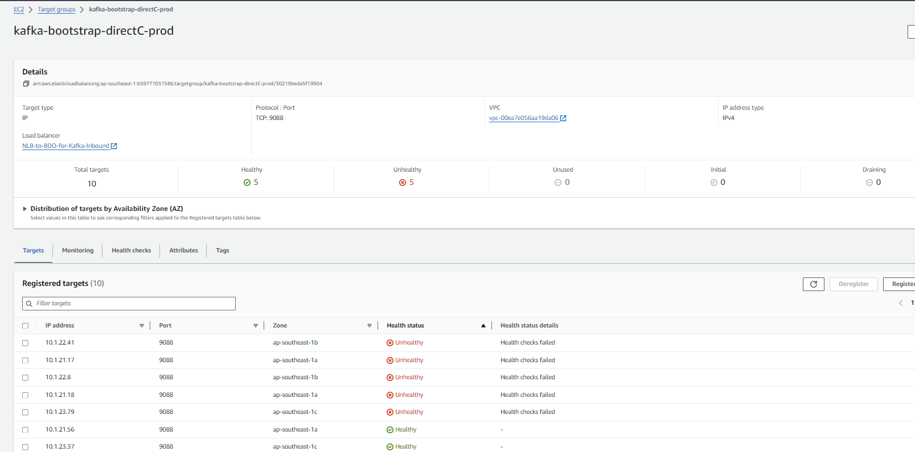915x452 pixels.
Task: Click unhealthy icon for 10.1.21.18
Action: (x=390, y=395)
